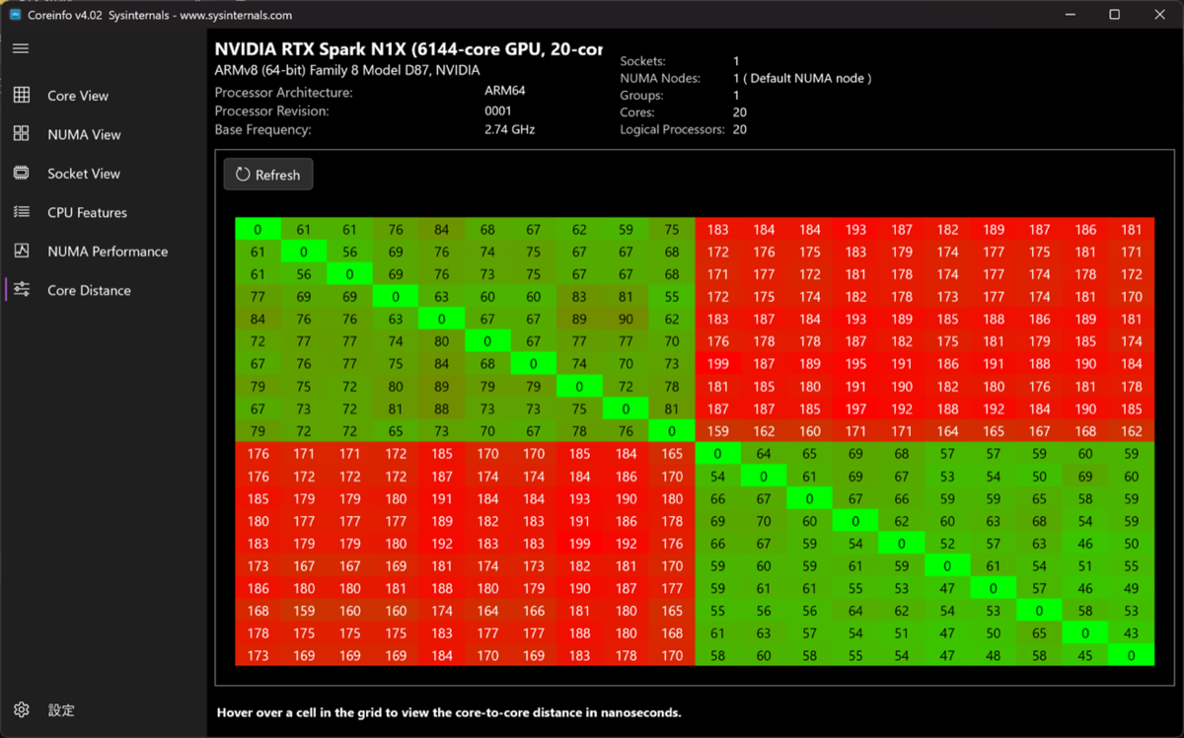Click the red cell showing 166
The height and width of the screenshot is (738, 1184).
point(534,611)
